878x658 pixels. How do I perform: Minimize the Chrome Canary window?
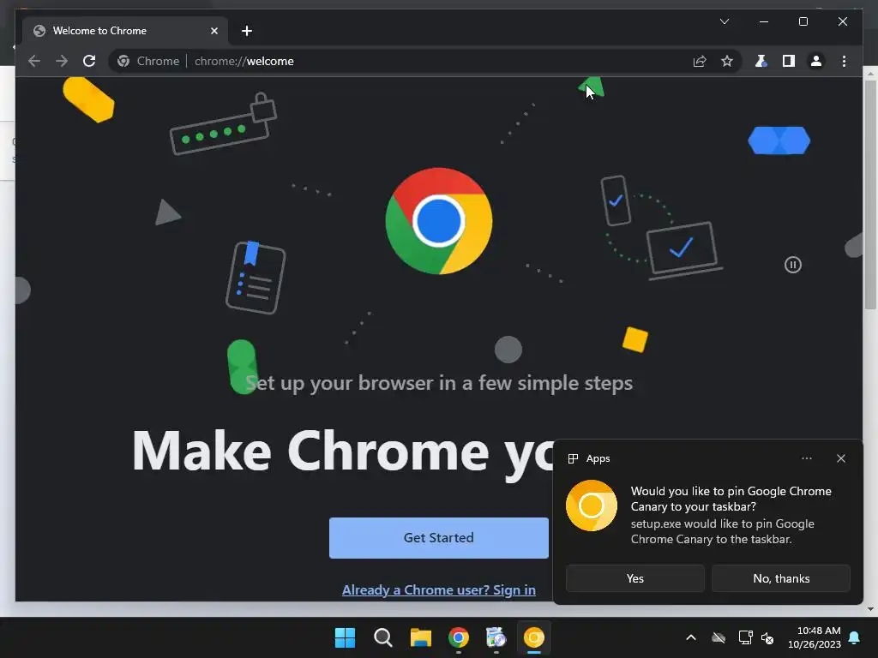764,21
